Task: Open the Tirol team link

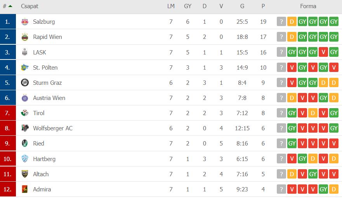Action: 38,113
